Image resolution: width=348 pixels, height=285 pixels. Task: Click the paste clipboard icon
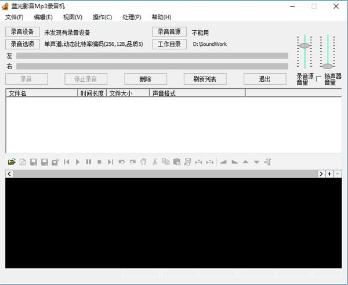[x=177, y=162]
